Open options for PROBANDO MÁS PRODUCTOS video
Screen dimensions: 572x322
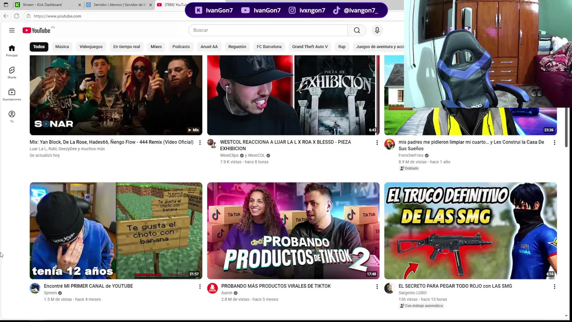point(377,287)
